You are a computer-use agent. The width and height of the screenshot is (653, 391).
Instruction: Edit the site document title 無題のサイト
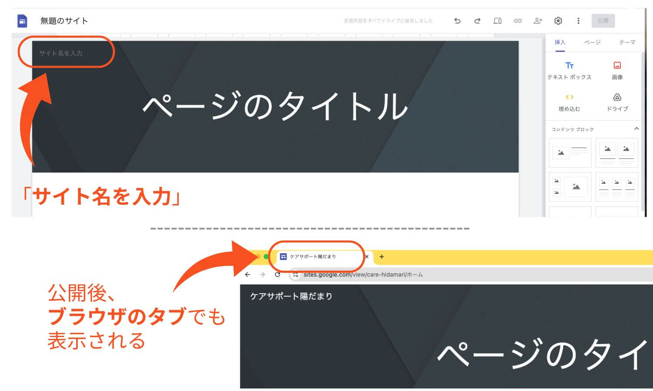tap(64, 21)
